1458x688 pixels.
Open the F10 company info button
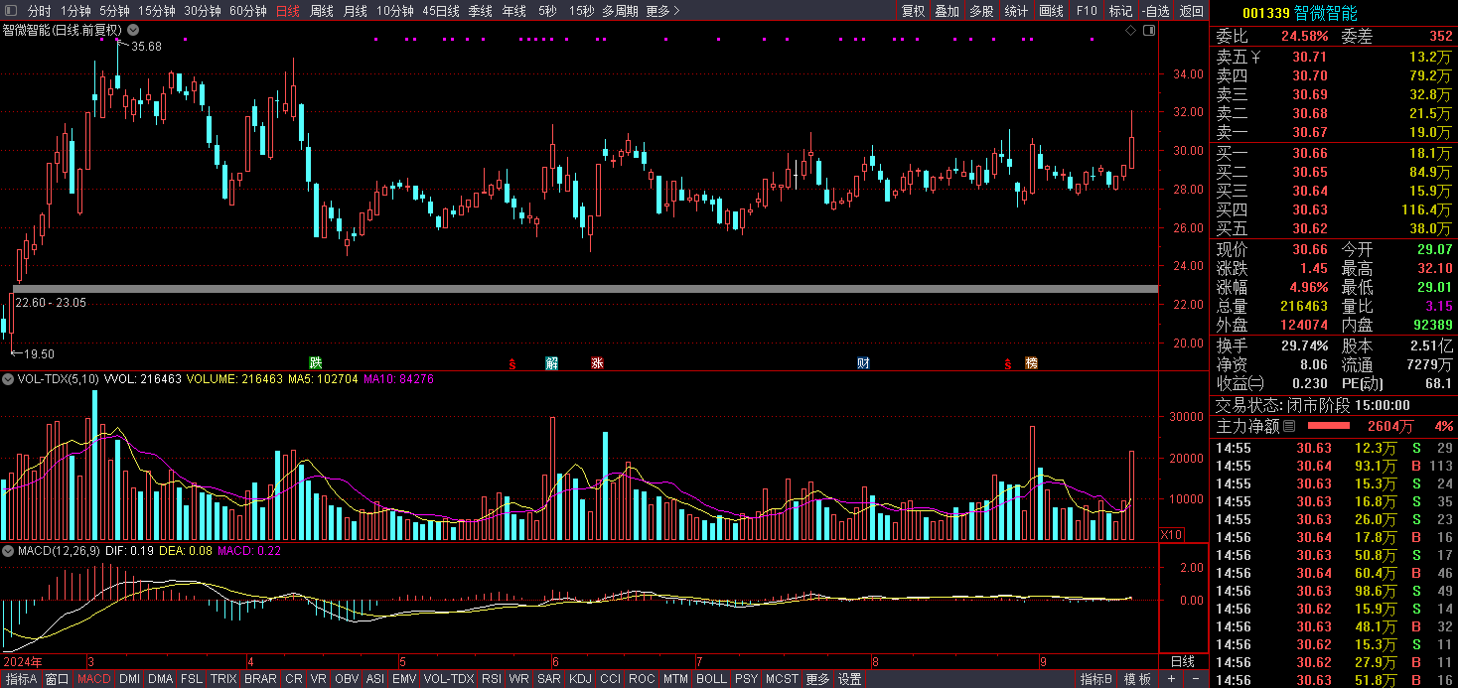pos(1087,11)
